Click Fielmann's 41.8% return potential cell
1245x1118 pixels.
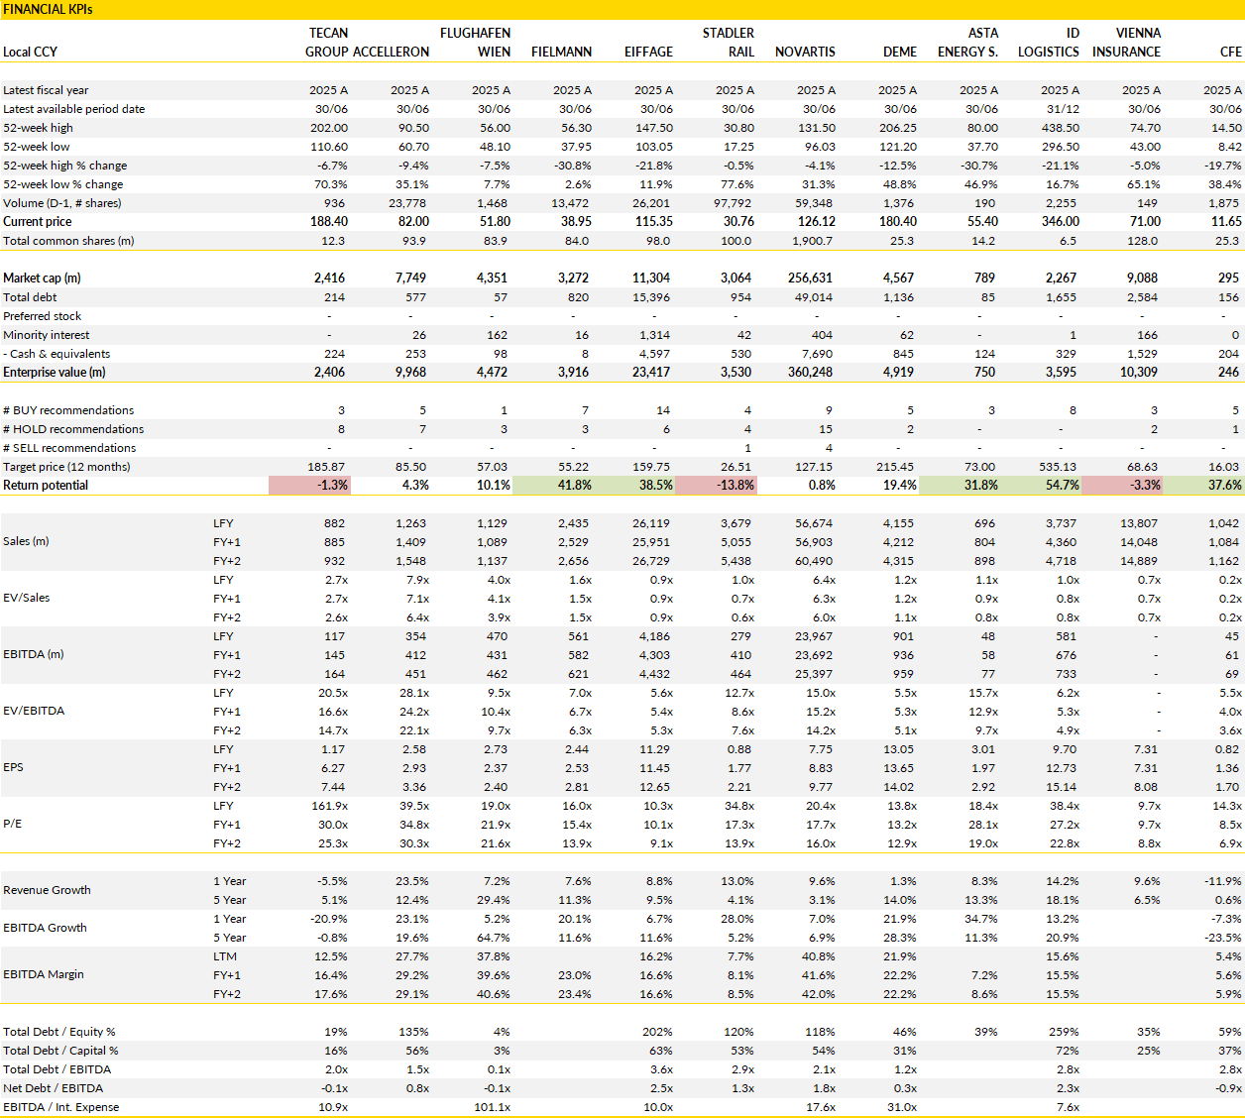coord(553,486)
